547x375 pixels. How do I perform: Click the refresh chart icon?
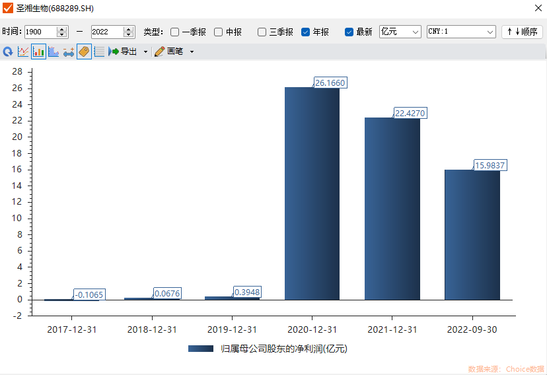(x=8, y=51)
